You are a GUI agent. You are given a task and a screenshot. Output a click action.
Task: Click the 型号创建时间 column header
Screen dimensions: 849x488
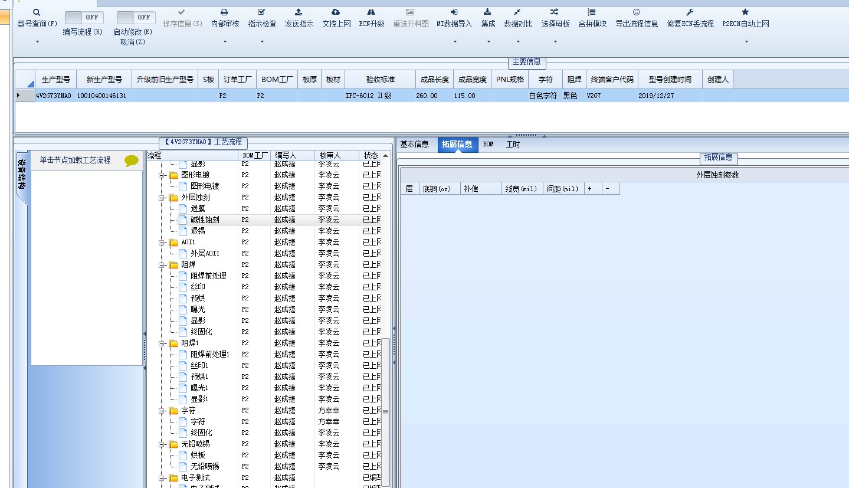[x=670, y=80]
